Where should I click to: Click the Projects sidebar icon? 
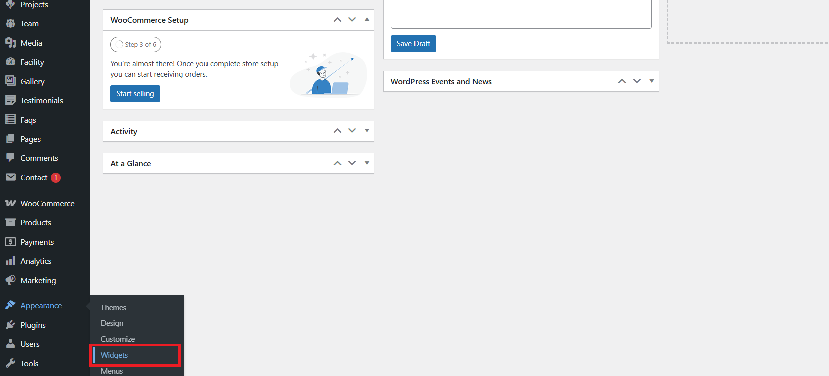10,4
